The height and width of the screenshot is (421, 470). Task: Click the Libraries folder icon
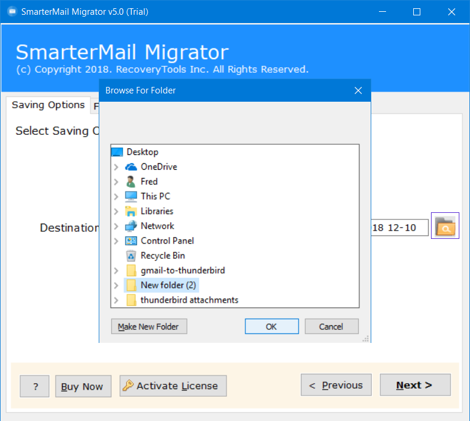(x=131, y=212)
